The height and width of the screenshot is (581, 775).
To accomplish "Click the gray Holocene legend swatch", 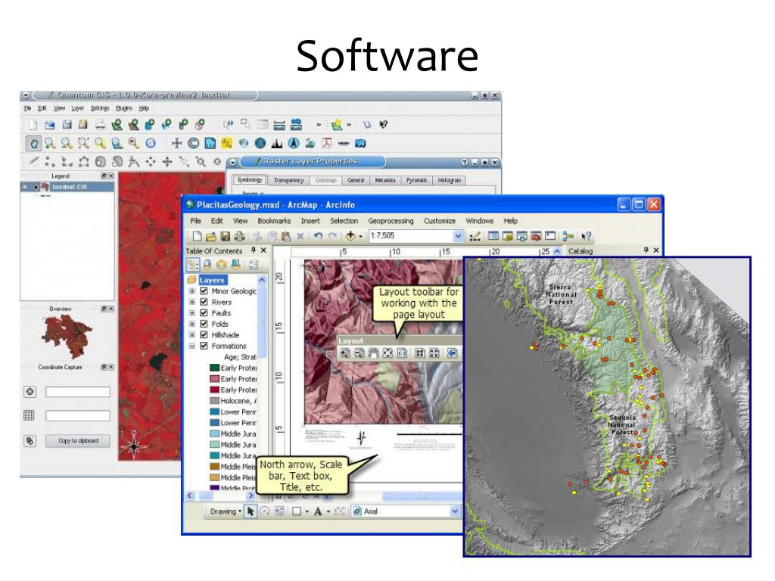I will (x=214, y=401).
